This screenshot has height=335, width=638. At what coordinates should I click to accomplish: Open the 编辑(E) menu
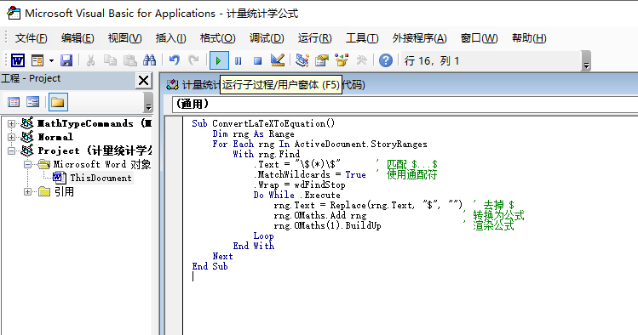78,38
